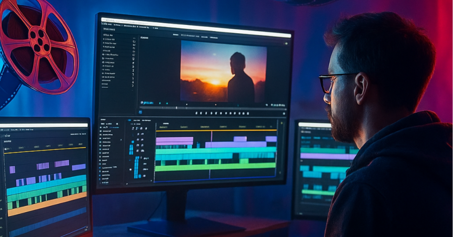Click the white address bar atop the center monitor
Image resolution: width=455 pixels, height=237 pixels.
tap(196, 27)
